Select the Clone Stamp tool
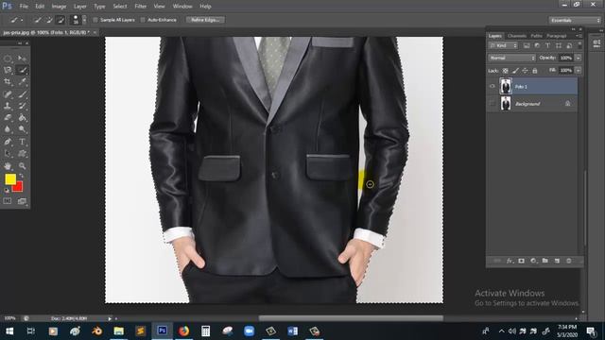 tap(8, 106)
